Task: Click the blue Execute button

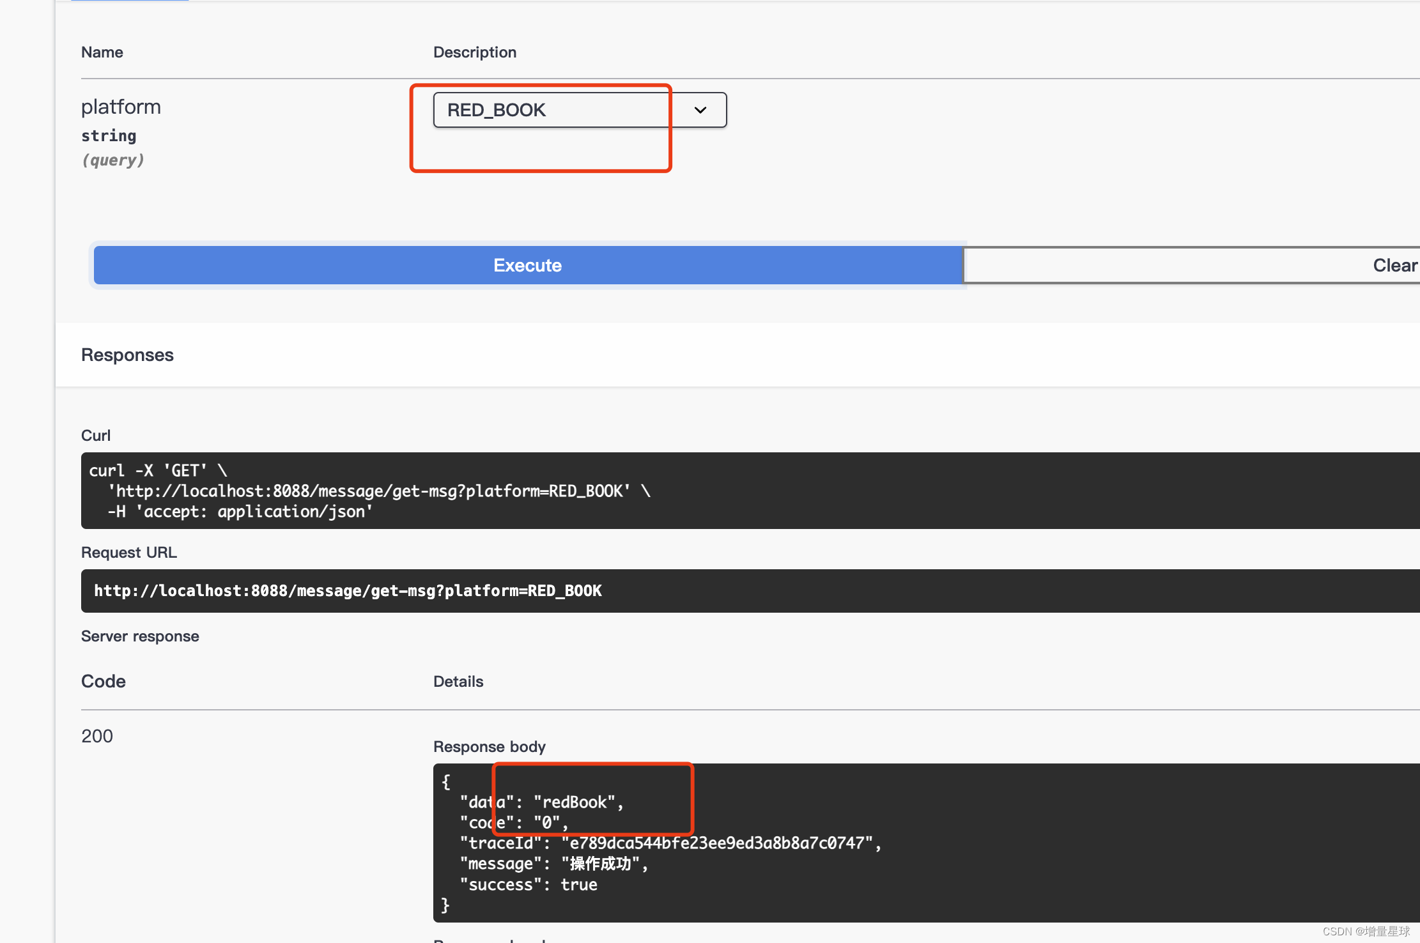Action: pyautogui.click(x=528, y=265)
